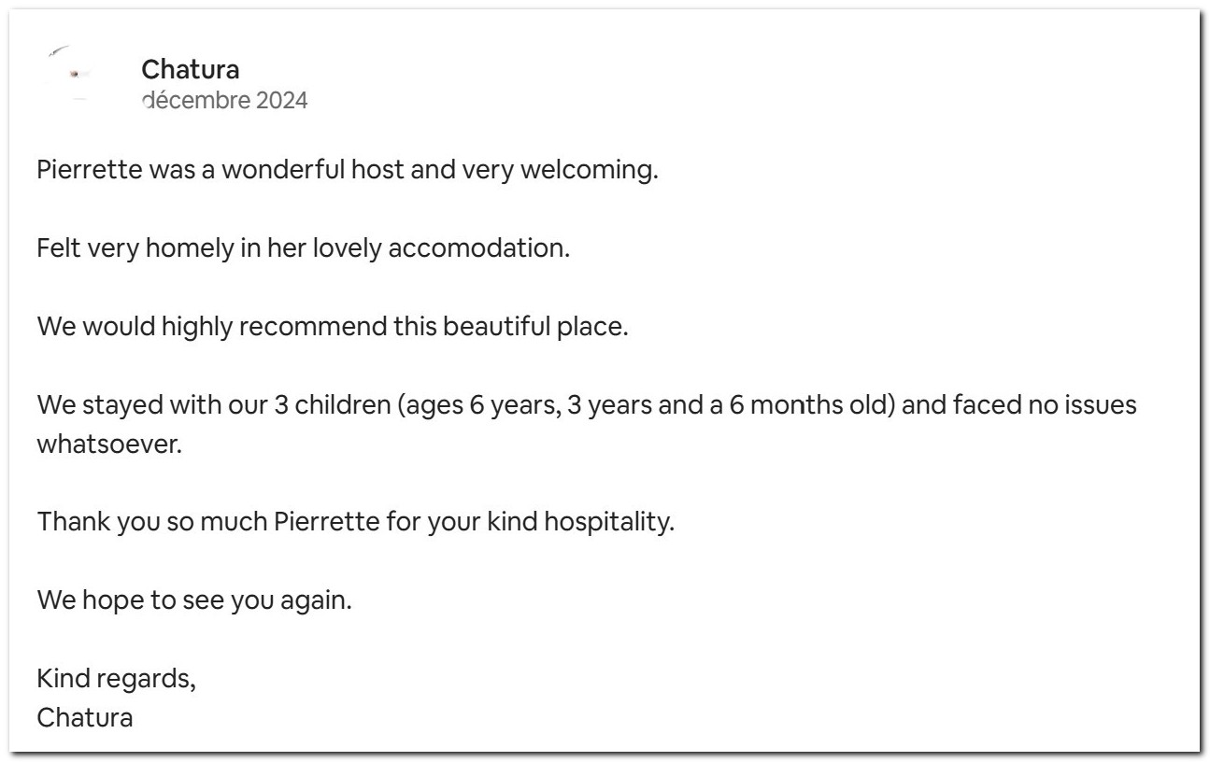Select the décembre 2024 review date
Viewport: 1210px width, 762px height.
[224, 100]
